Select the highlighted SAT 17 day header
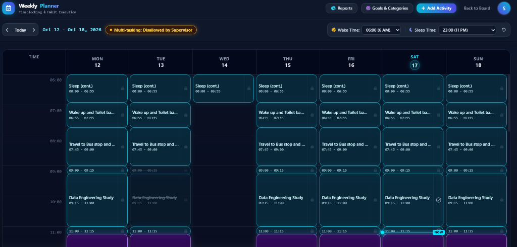Image resolution: width=517 pixels, height=247 pixels. [x=415, y=62]
